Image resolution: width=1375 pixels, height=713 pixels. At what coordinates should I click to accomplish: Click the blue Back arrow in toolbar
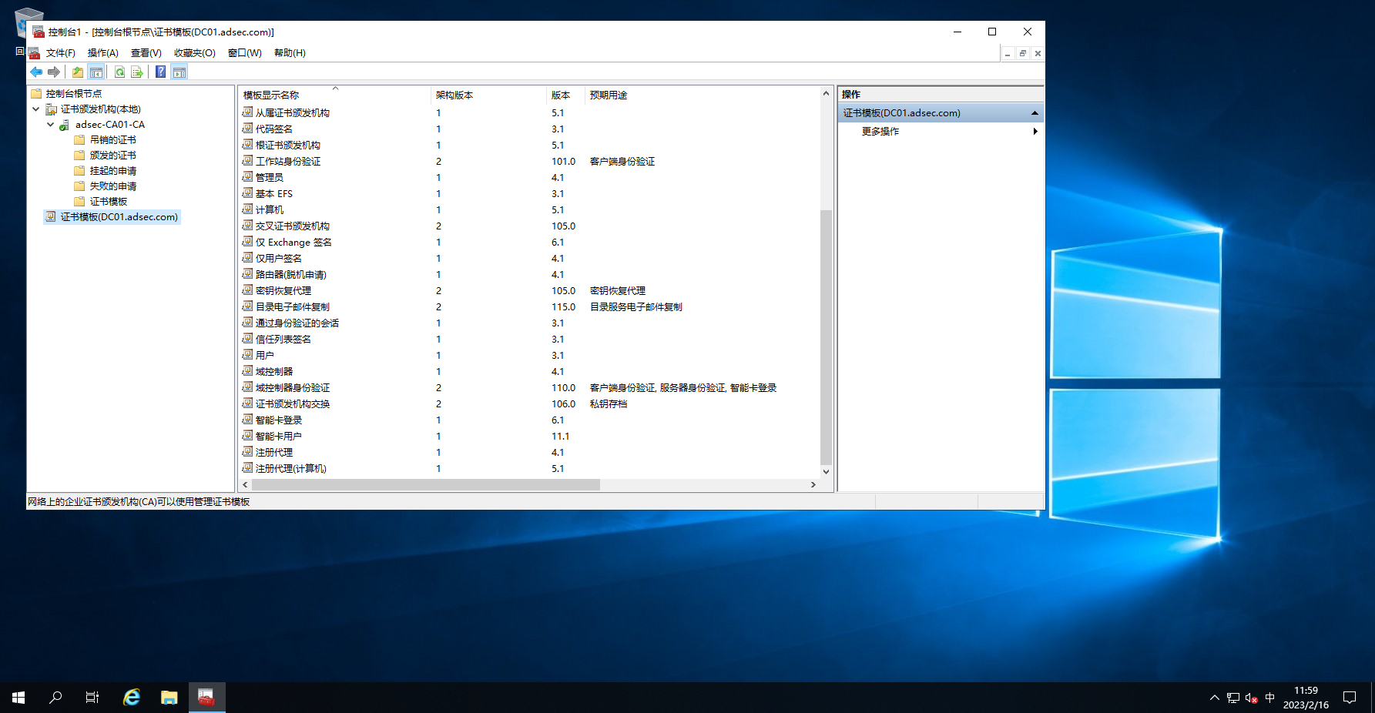pyautogui.click(x=36, y=72)
